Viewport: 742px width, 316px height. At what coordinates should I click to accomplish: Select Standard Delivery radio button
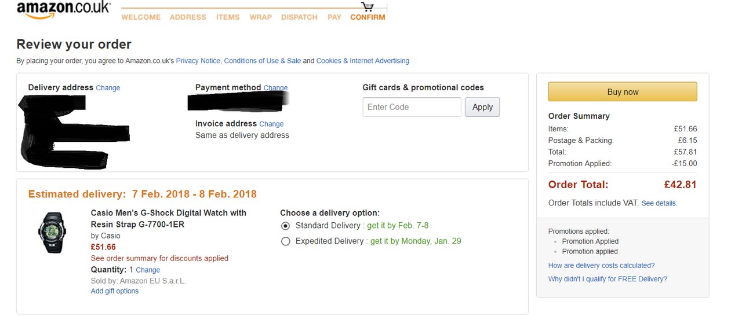[x=285, y=226]
